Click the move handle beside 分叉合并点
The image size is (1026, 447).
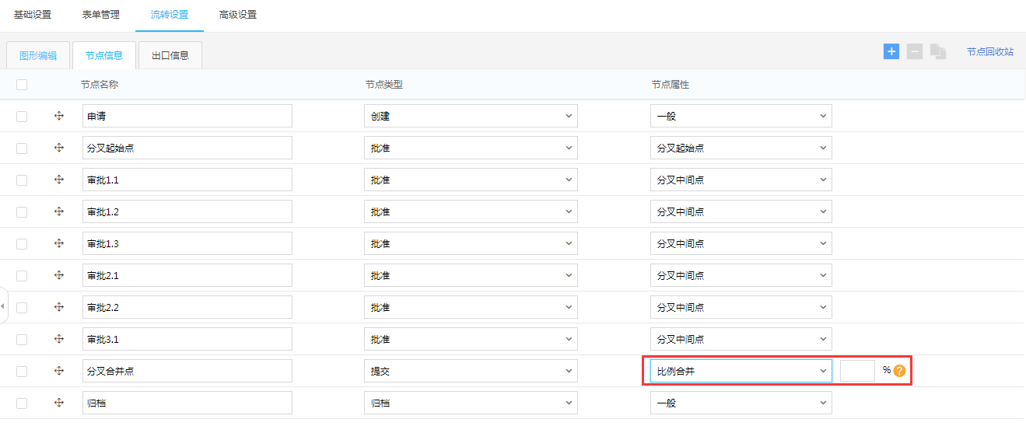pyautogui.click(x=59, y=371)
